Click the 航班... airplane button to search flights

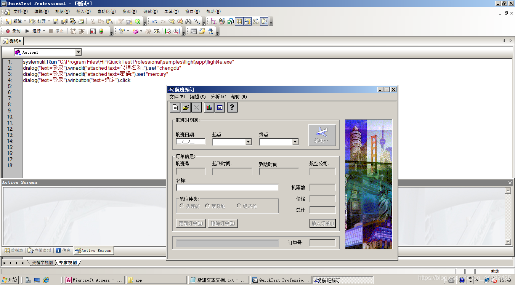(x=322, y=135)
